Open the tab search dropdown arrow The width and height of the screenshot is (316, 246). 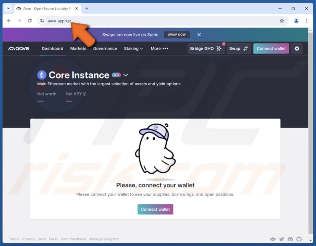coord(8,8)
